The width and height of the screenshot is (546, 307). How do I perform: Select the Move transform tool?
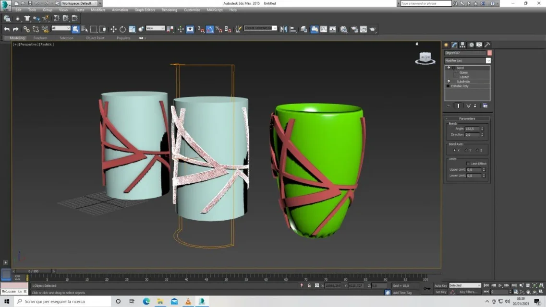click(x=113, y=29)
